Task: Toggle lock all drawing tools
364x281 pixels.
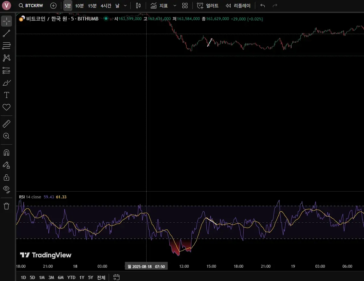Action: click(x=6, y=177)
